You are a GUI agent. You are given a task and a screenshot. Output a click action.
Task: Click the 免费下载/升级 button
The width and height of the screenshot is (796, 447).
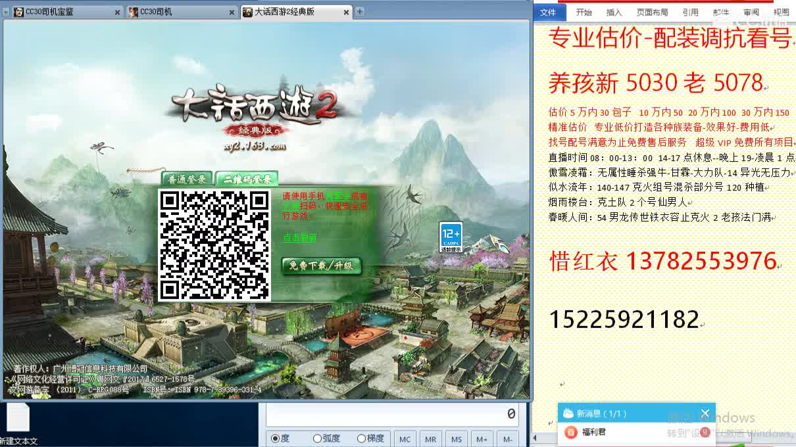click(x=322, y=266)
